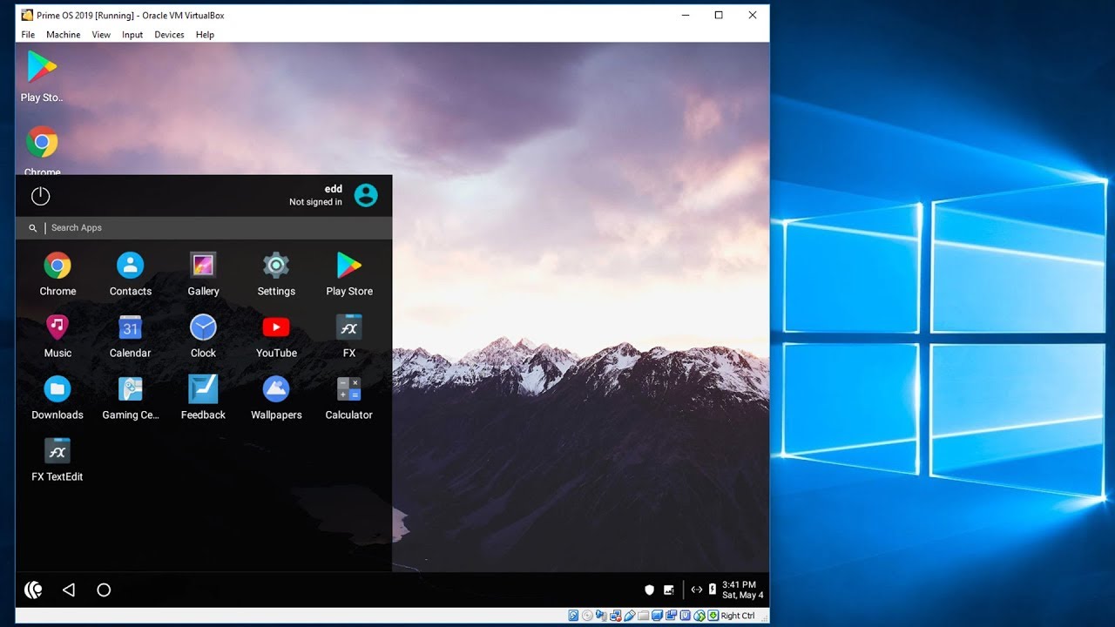Open the Devices menu

click(x=169, y=35)
